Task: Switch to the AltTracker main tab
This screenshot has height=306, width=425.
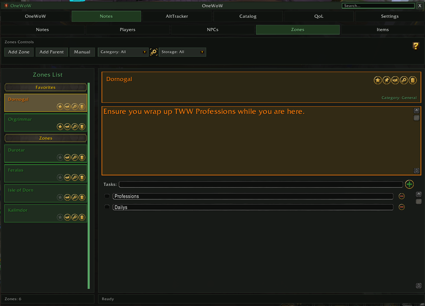Action: click(x=177, y=16)
